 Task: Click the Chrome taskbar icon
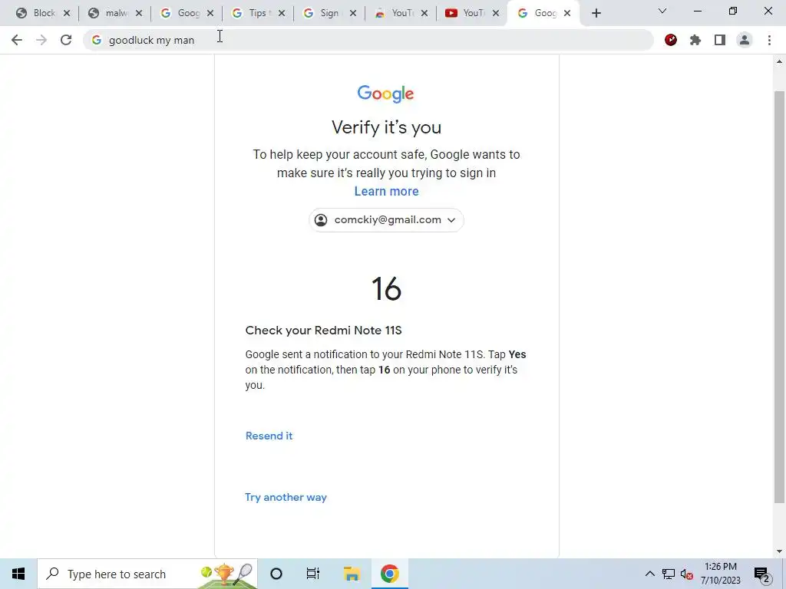pos(389,574)
